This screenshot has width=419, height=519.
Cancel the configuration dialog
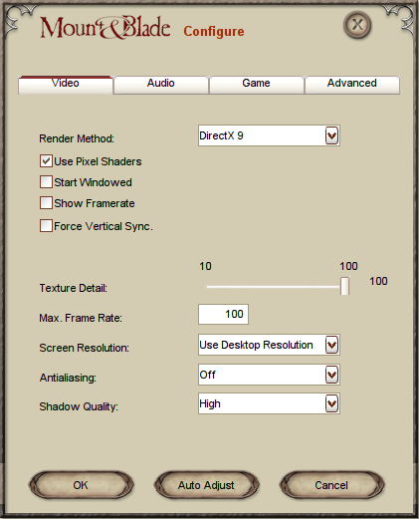[x=331, y=485]
